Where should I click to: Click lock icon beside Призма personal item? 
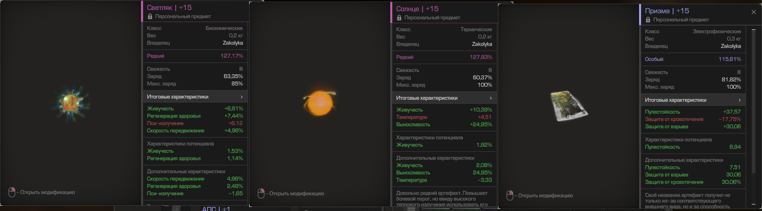[648, 20]
